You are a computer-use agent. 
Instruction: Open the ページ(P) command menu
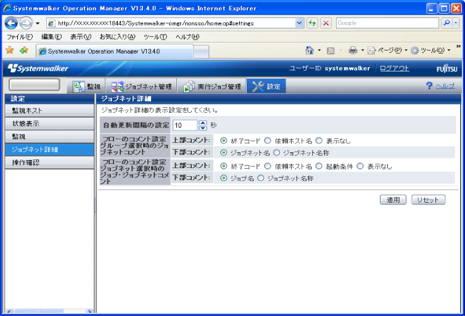click(x=387, y=51)
